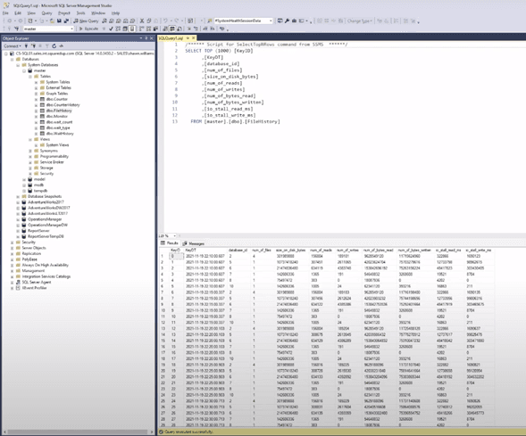Click the Object Explorer disconnect plug icon

pyautogui.click(x=34, y=45)
